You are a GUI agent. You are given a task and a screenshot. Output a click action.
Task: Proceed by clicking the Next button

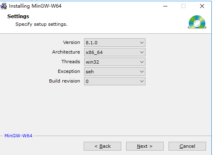tap(145, 146)
